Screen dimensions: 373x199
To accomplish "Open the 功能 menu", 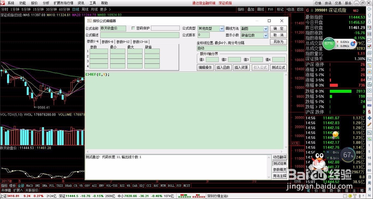I will pos(23,3).
